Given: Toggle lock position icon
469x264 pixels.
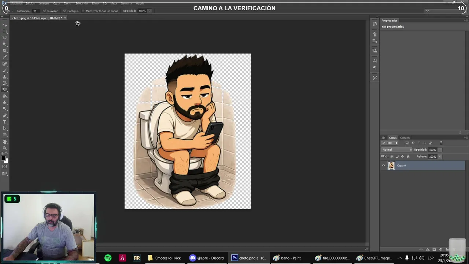Looking at the screenshot, I should pyautogui.click(x=403, y=157).
